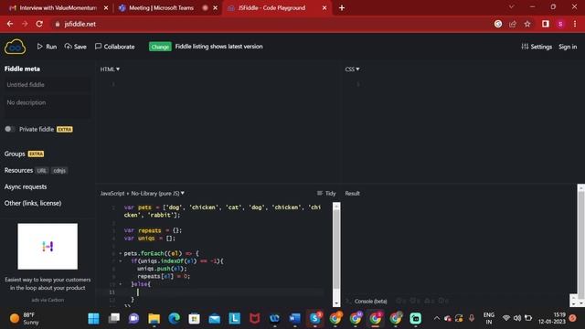Run the fiddle code
The image size is (585, 329).
click(x=47, y=47)
